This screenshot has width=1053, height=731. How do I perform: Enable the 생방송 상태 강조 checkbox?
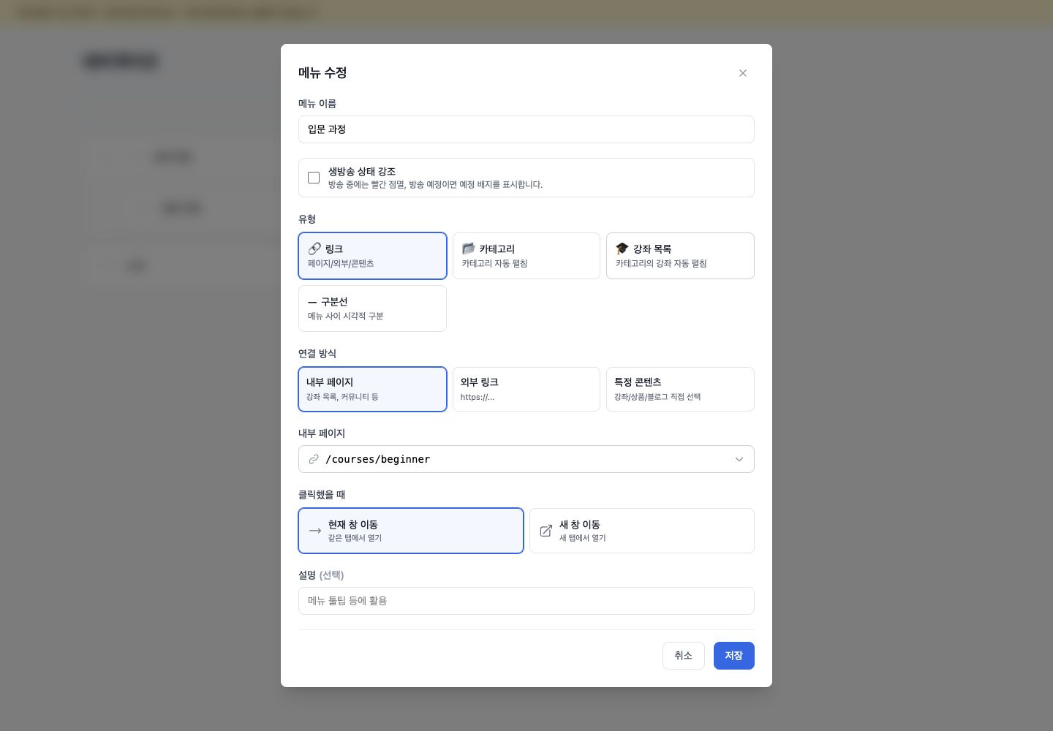(314, 178)
